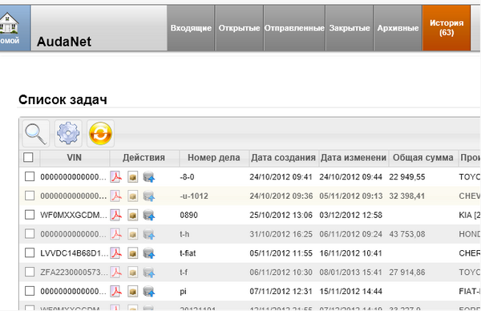Check the row for case 0890
481x311 pixels.
click(30, 215)
